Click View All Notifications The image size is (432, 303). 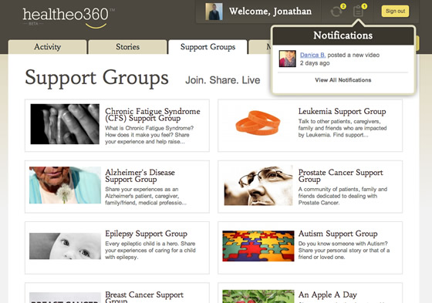[343, 80]
